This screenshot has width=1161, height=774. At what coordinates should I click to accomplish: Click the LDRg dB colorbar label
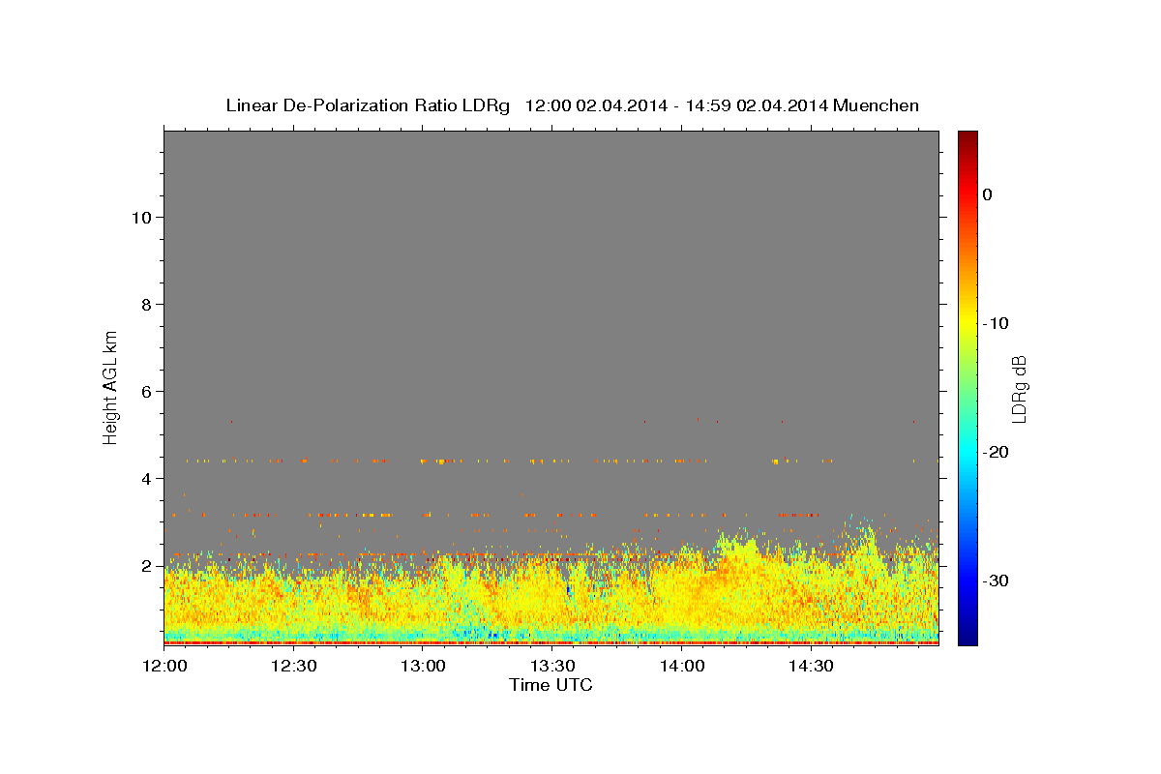tap(1019, 387)
